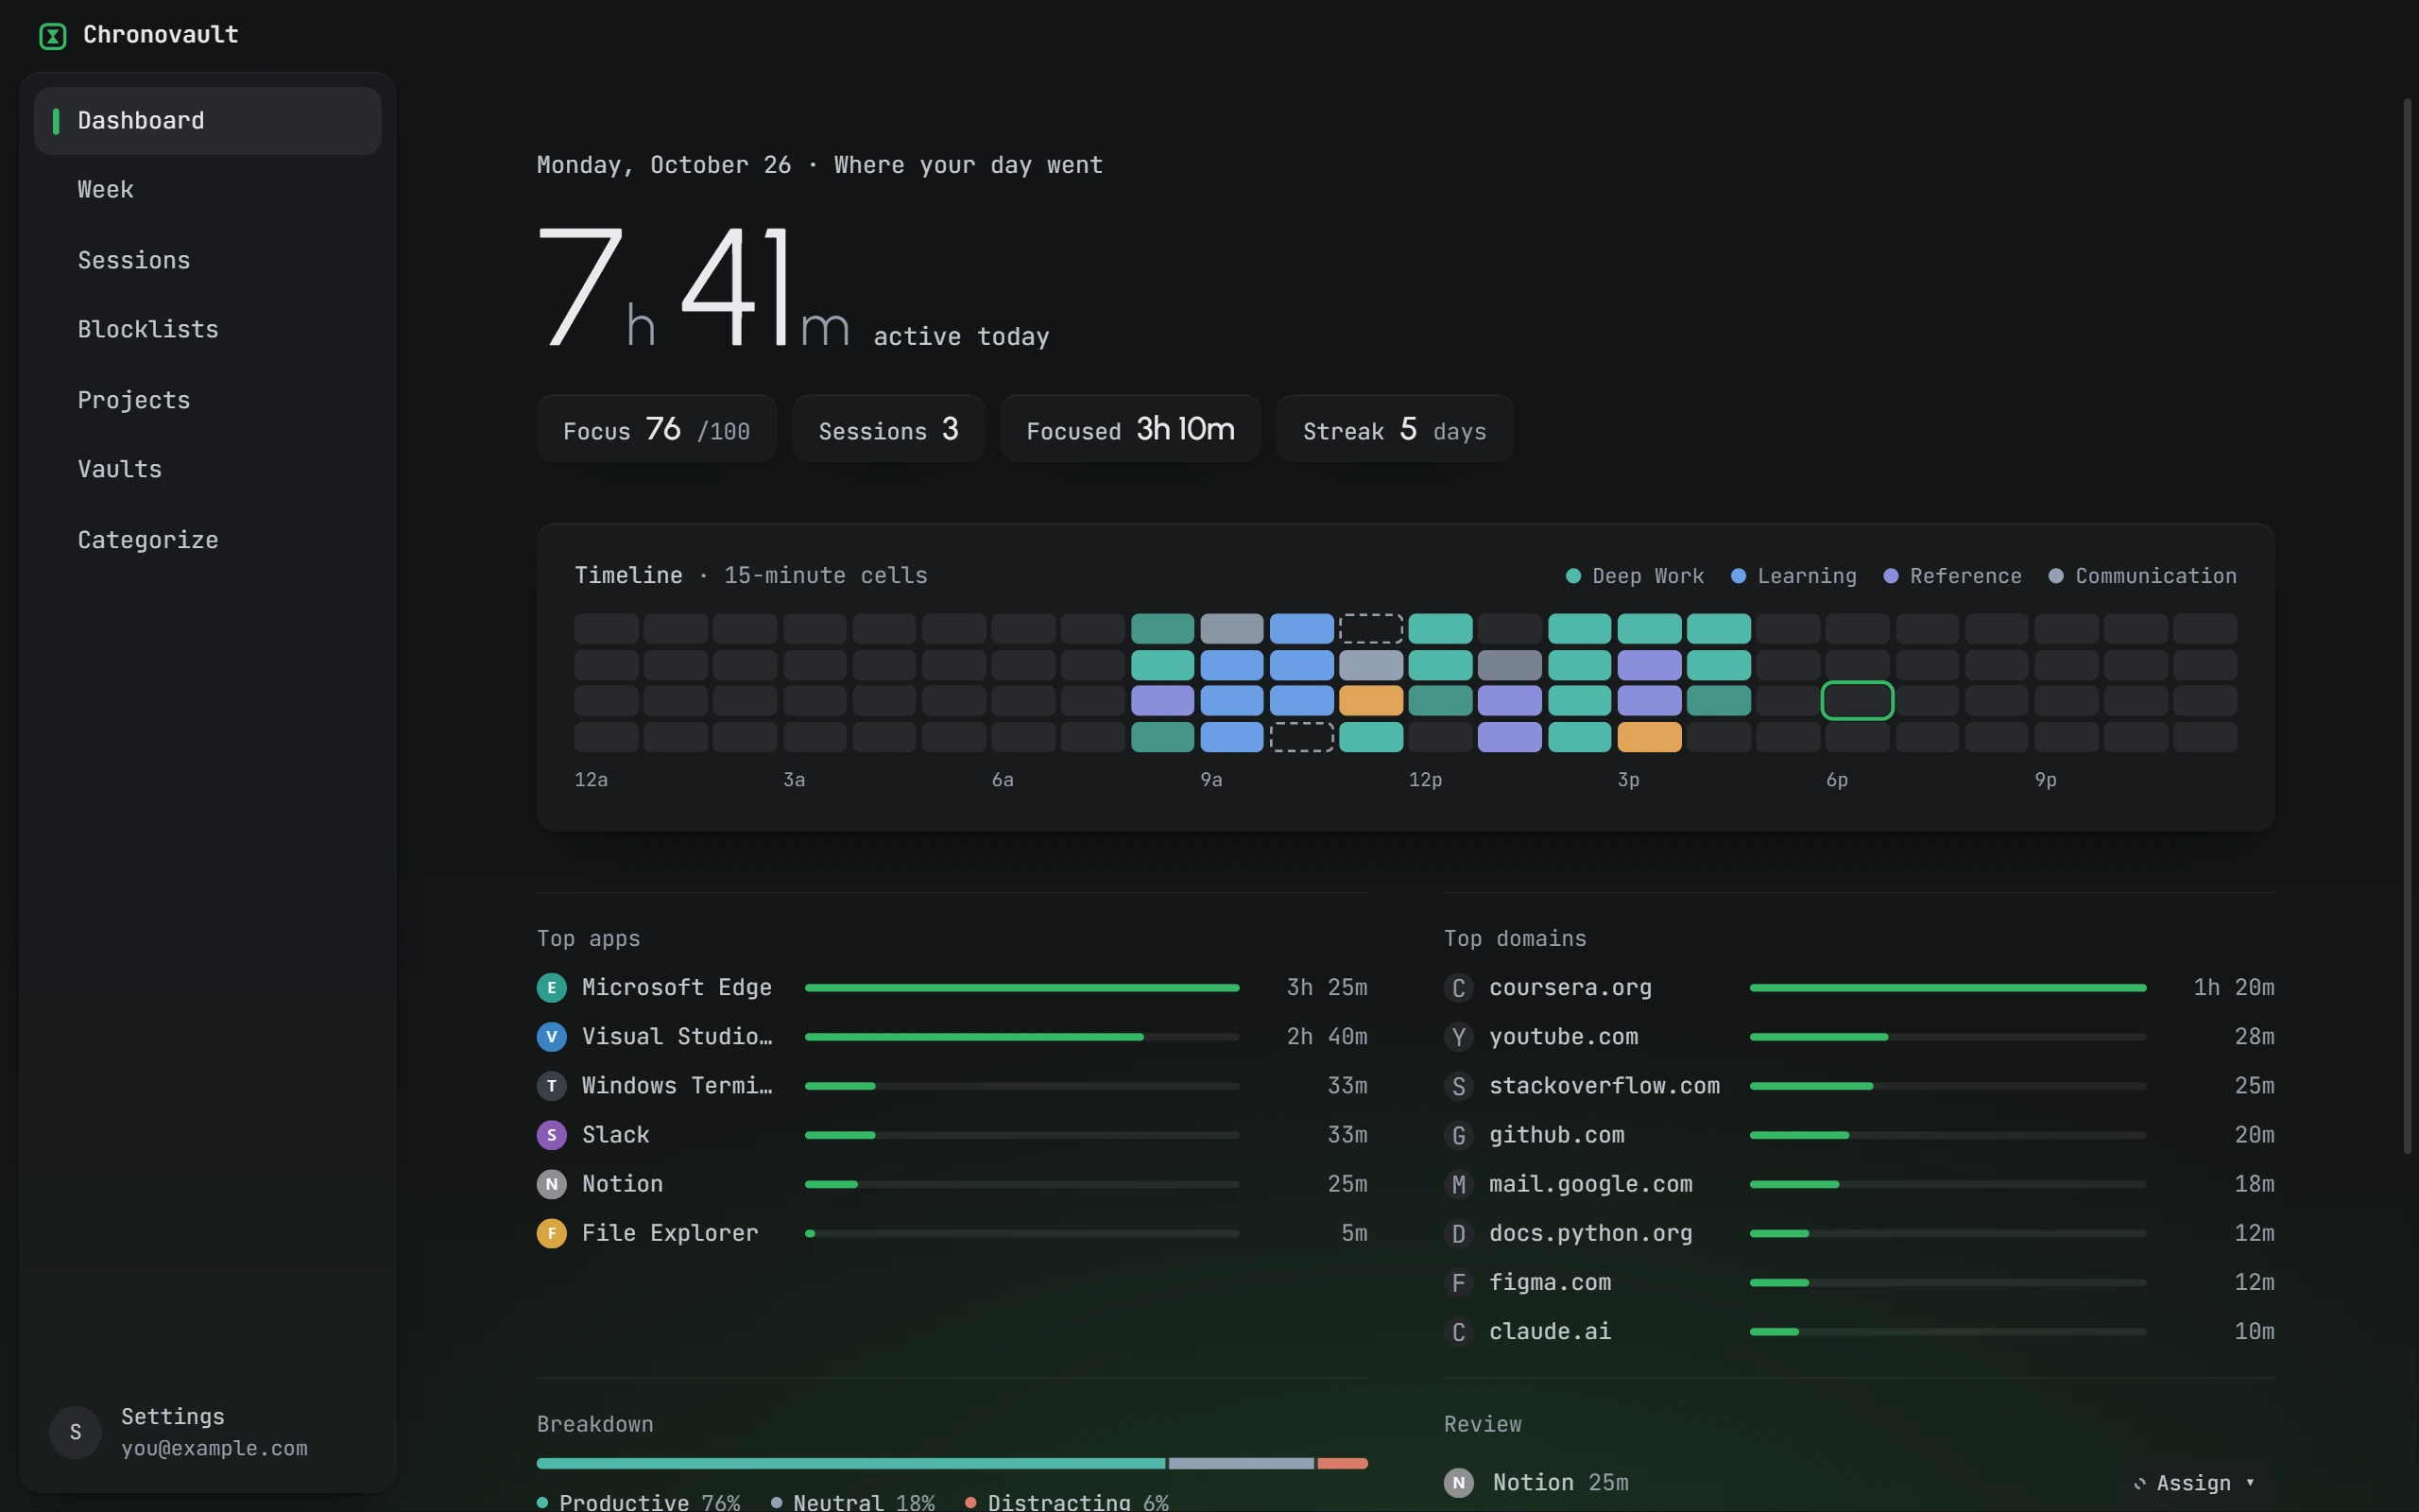The image size is (2419, 1512).
Task: Click the Notion icon in Top apps
Action: 551,1184
